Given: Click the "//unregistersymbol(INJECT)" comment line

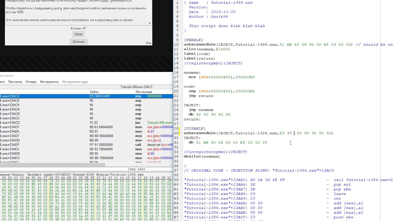Looking at the screenshot, I should tap(216, 152).
